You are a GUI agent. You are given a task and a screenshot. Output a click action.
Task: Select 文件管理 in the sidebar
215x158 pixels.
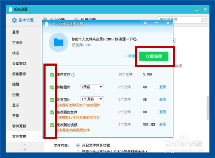coord(19,137)
